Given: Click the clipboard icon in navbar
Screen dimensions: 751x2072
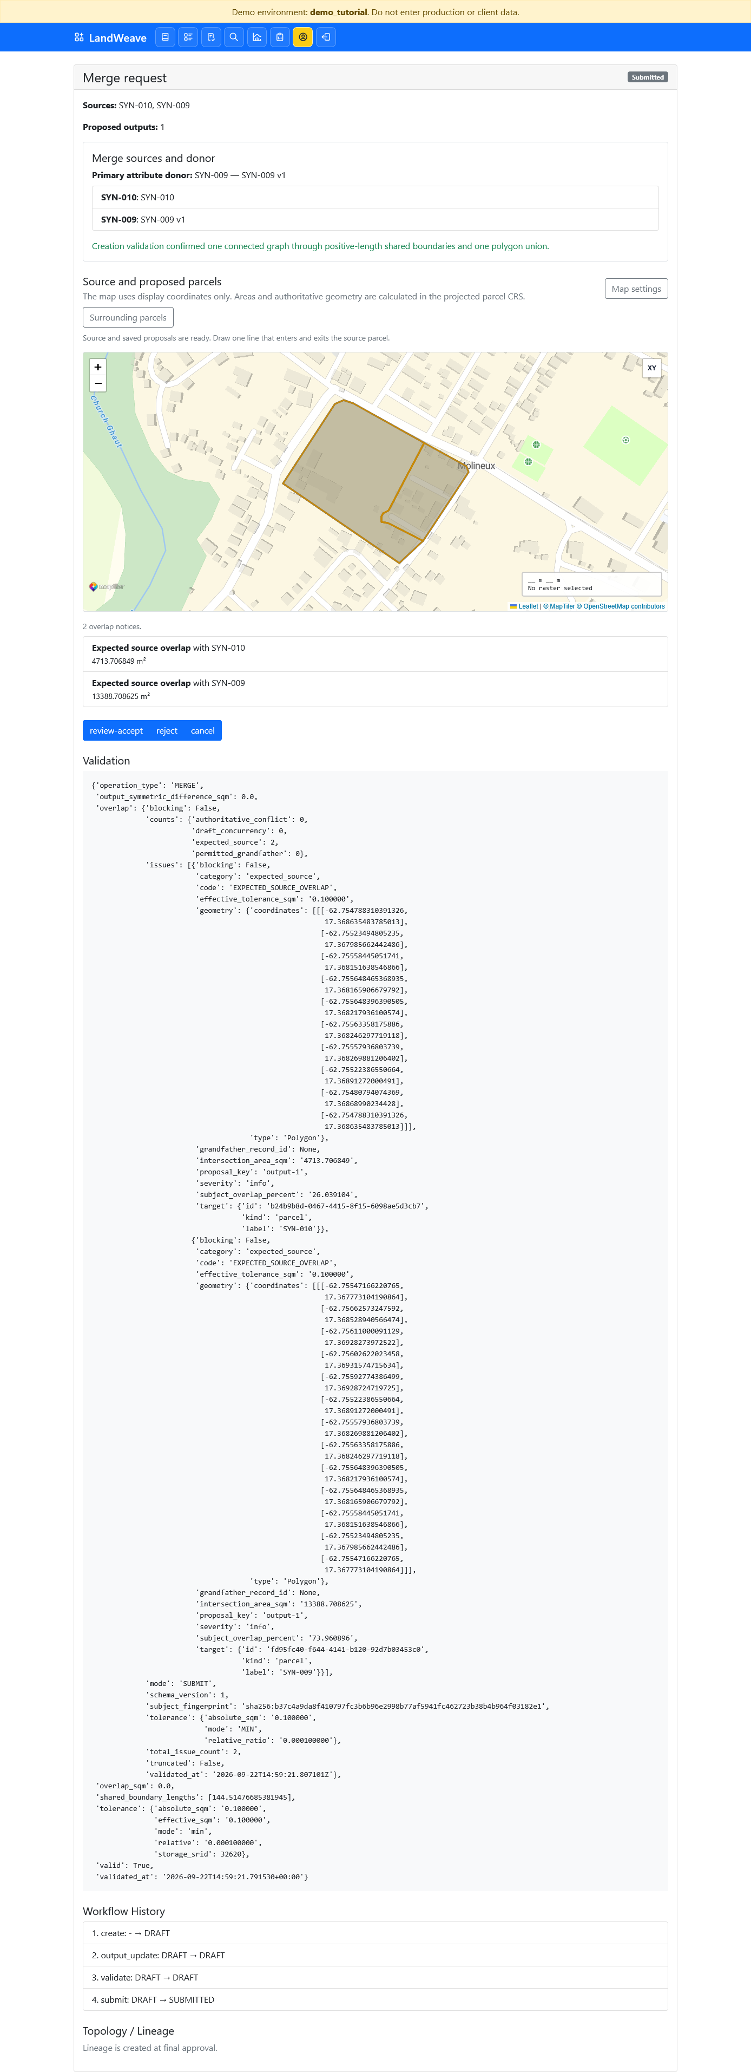Looking at the screenshot, I should point(280,37).
